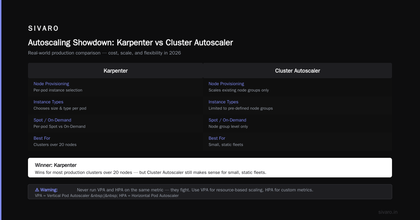Click 'Node Provisioning' label in the Cluster Autoscaler column
Viewport: 420px width, 220px height.
pyautogui.click(x=226, y=84)
